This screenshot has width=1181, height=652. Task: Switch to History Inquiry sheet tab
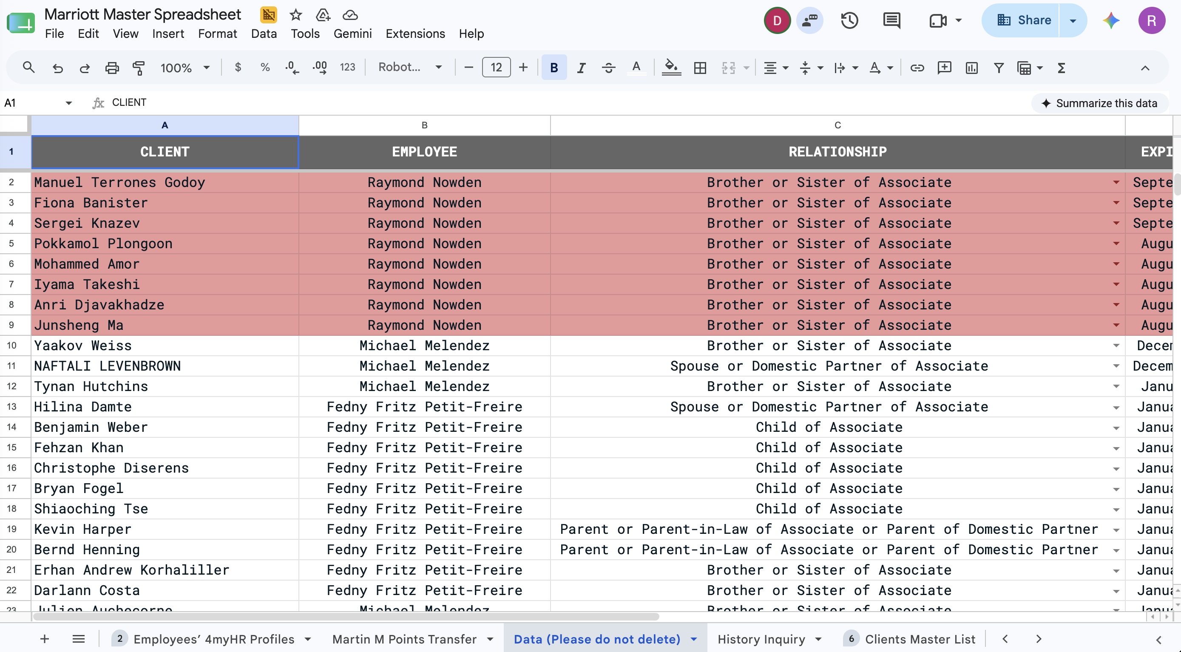coord(761,639)
